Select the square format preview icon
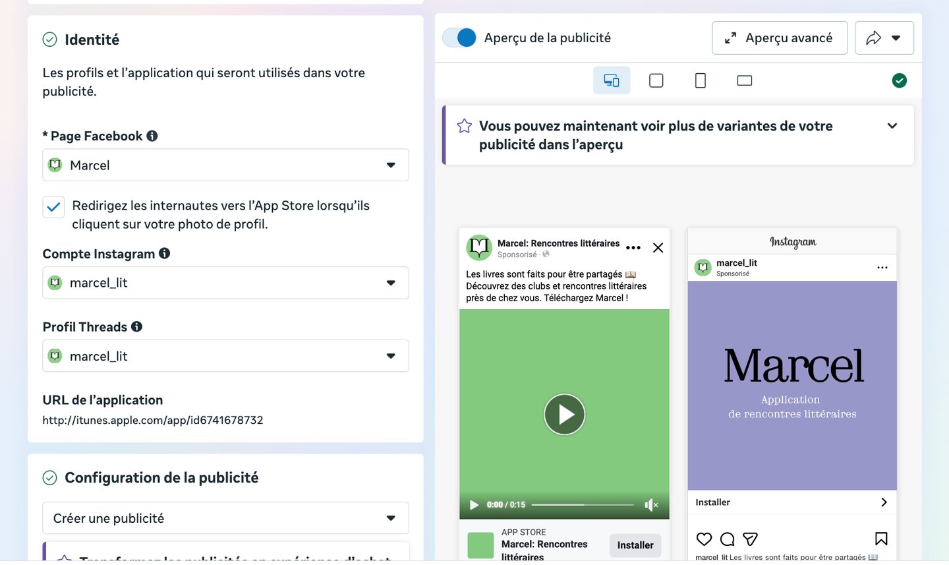Viewport: 949px width, 565px height. 656,80
